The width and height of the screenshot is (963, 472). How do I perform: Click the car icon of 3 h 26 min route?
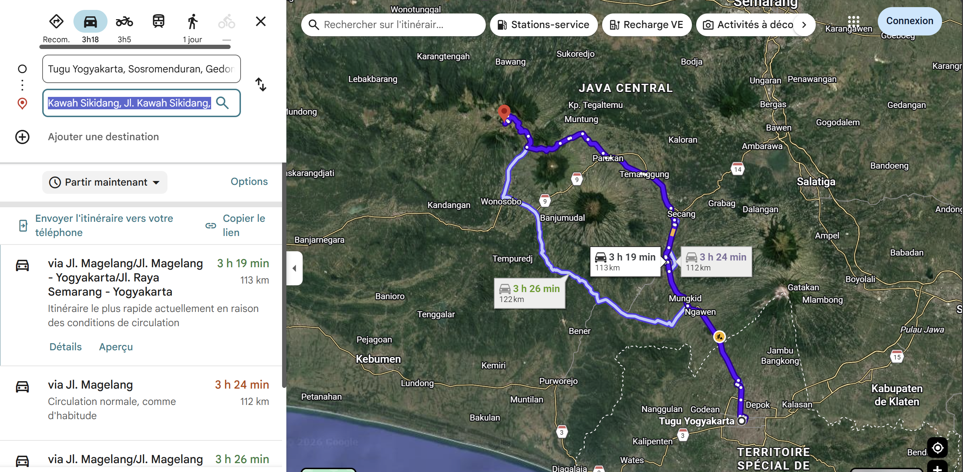click(22, 461)
